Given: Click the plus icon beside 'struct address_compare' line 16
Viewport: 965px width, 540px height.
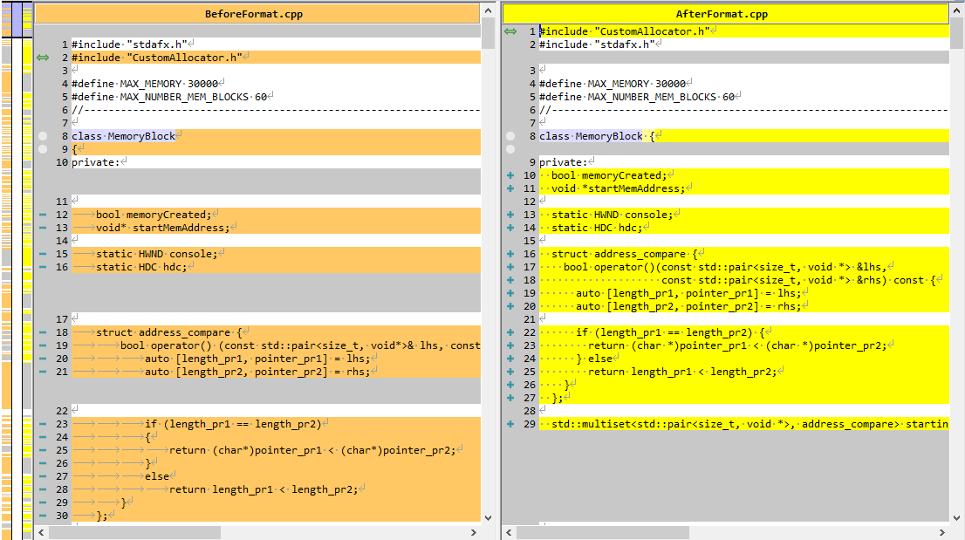Looking at the screenshot, I should (x=510, y=254).
